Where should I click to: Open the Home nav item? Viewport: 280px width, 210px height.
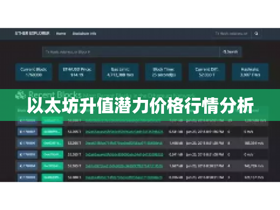coord(61,33)
